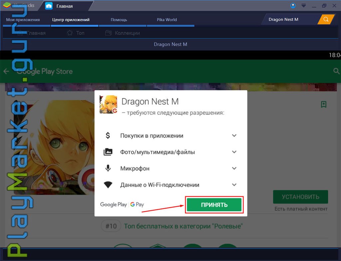The height and width of the screenshot is (261, 341).
Task: Click the home tab house icon
Action: click(x=49, y=6)
